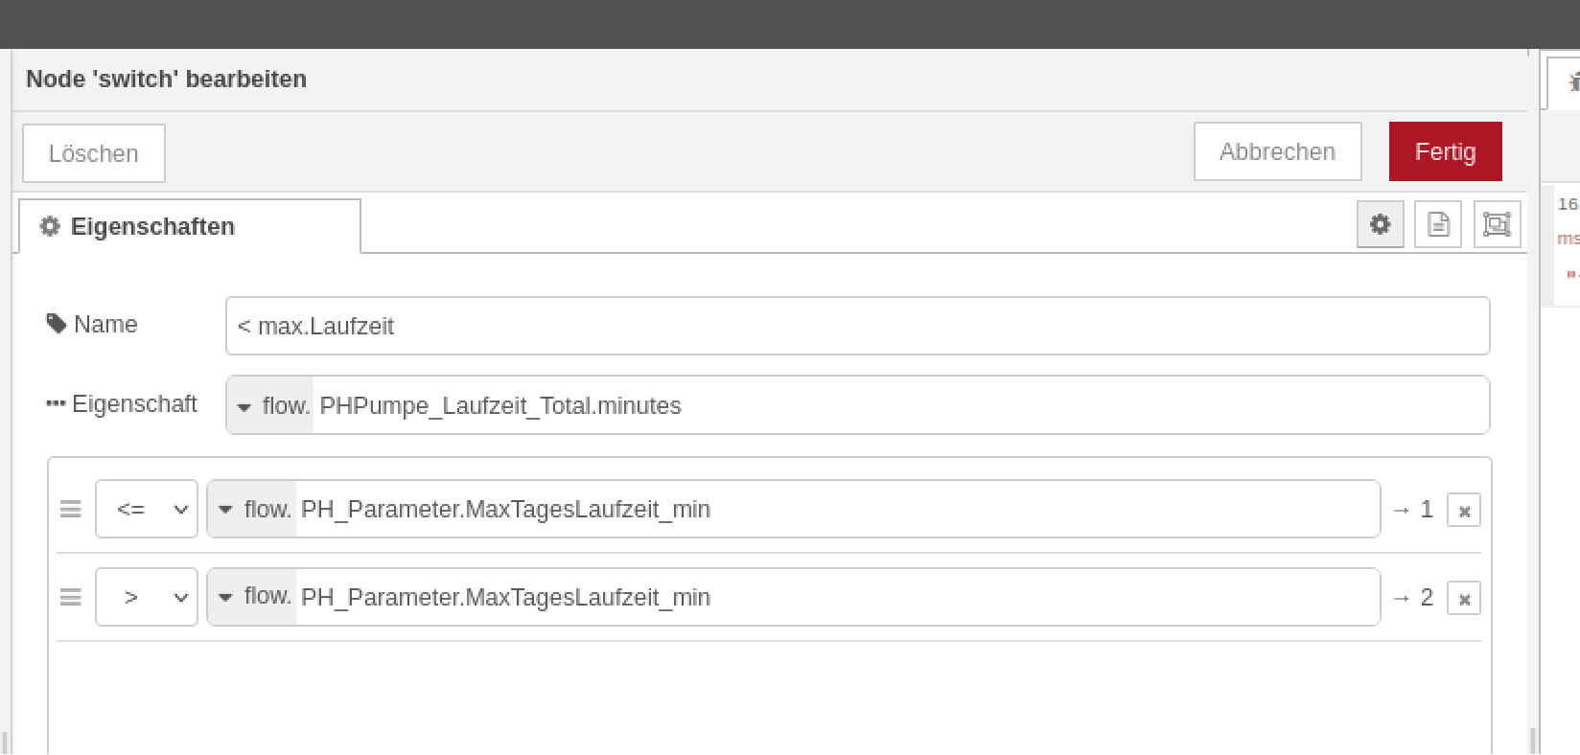Open node appearance settings icon
Viewport: 1580px width, 755px height.
tap(1497, 224)
